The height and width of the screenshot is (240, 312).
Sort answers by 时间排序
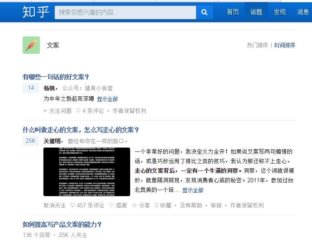point(285,45)
